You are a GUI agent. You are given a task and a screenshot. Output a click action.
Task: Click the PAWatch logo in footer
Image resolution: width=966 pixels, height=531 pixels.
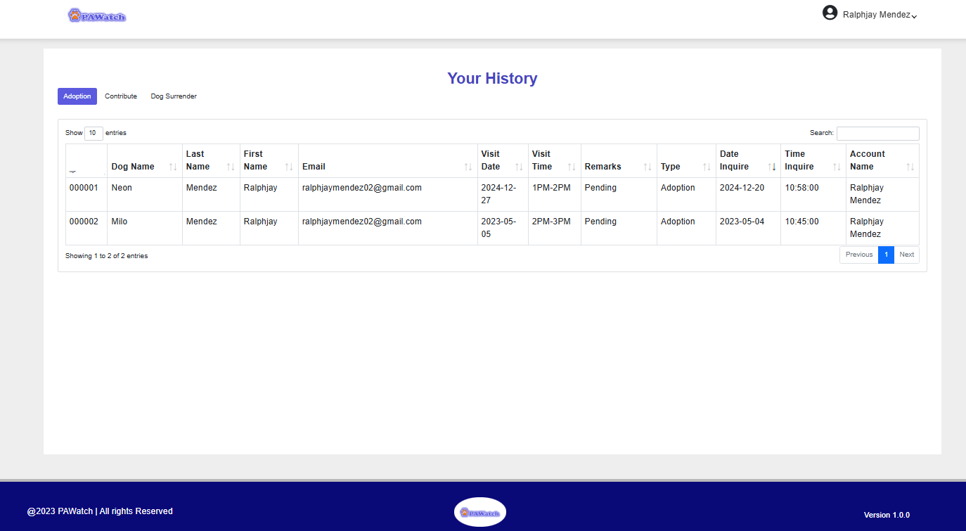click(x=480, y=512)
